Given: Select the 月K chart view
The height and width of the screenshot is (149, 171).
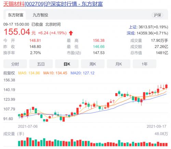Looking at the screenshot, I should [x=119, y=64].
